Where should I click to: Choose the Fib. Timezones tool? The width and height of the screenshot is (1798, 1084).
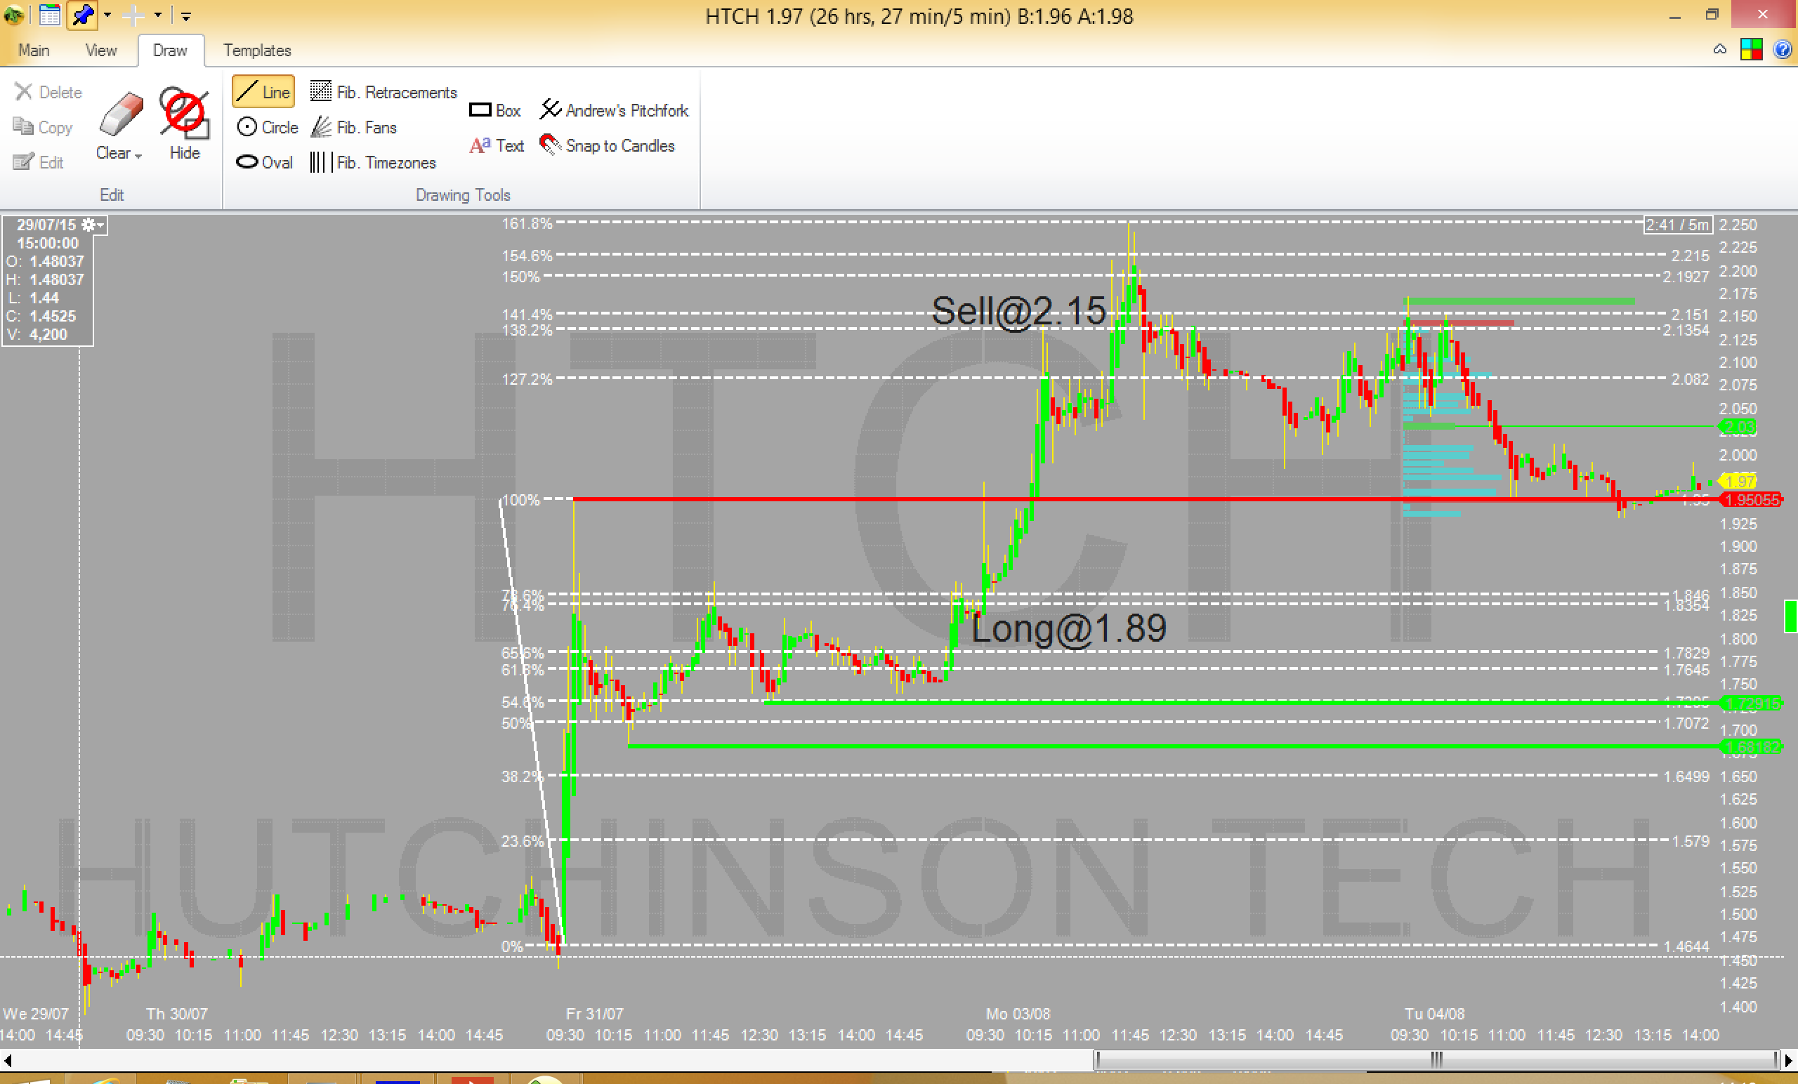[x=373, y=162]
